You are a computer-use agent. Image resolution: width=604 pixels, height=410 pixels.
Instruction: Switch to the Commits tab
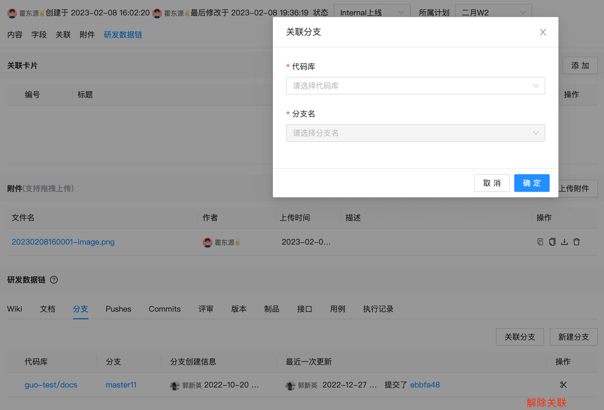point(164,309)
